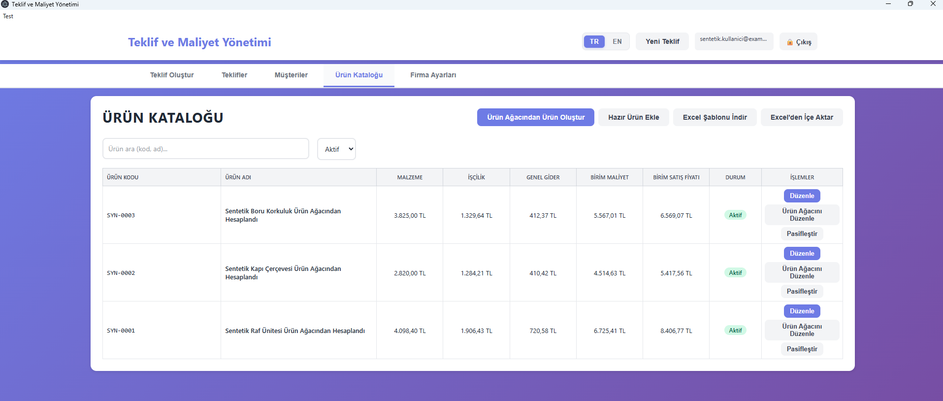Click Excel'den İçe Aktar button

pyautogui.click(x=802, y=117)
